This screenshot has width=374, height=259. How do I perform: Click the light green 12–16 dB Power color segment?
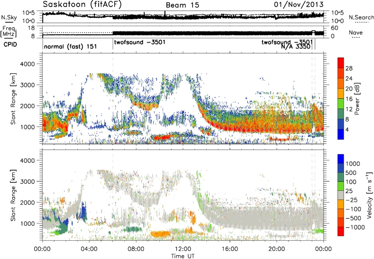click(341, 104)
